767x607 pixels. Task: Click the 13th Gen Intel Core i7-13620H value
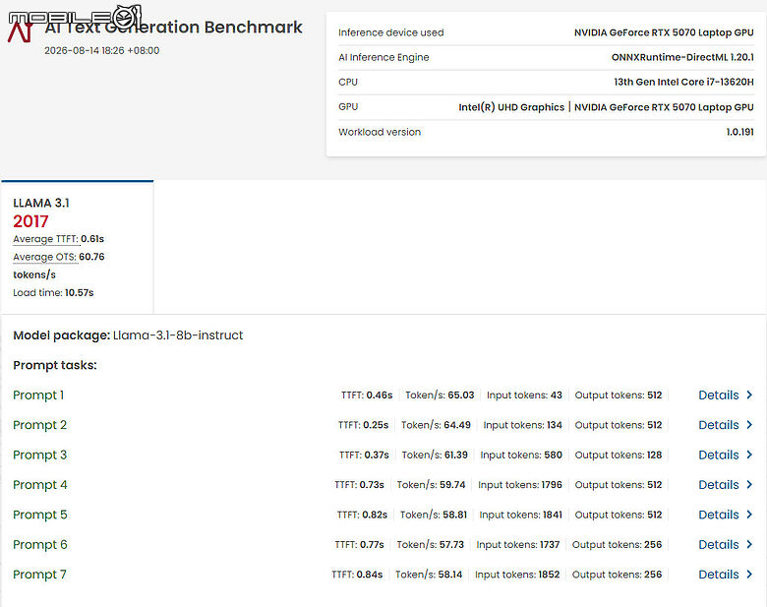[683, 82]
